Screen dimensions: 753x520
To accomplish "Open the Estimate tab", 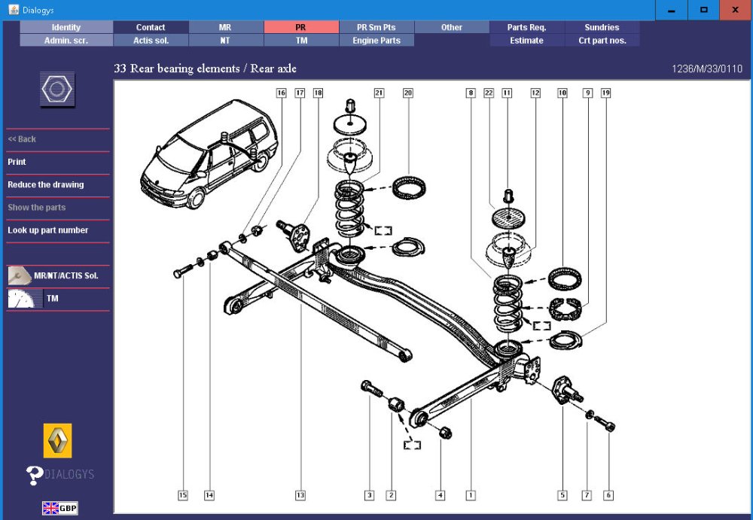I will coord(526,41).
